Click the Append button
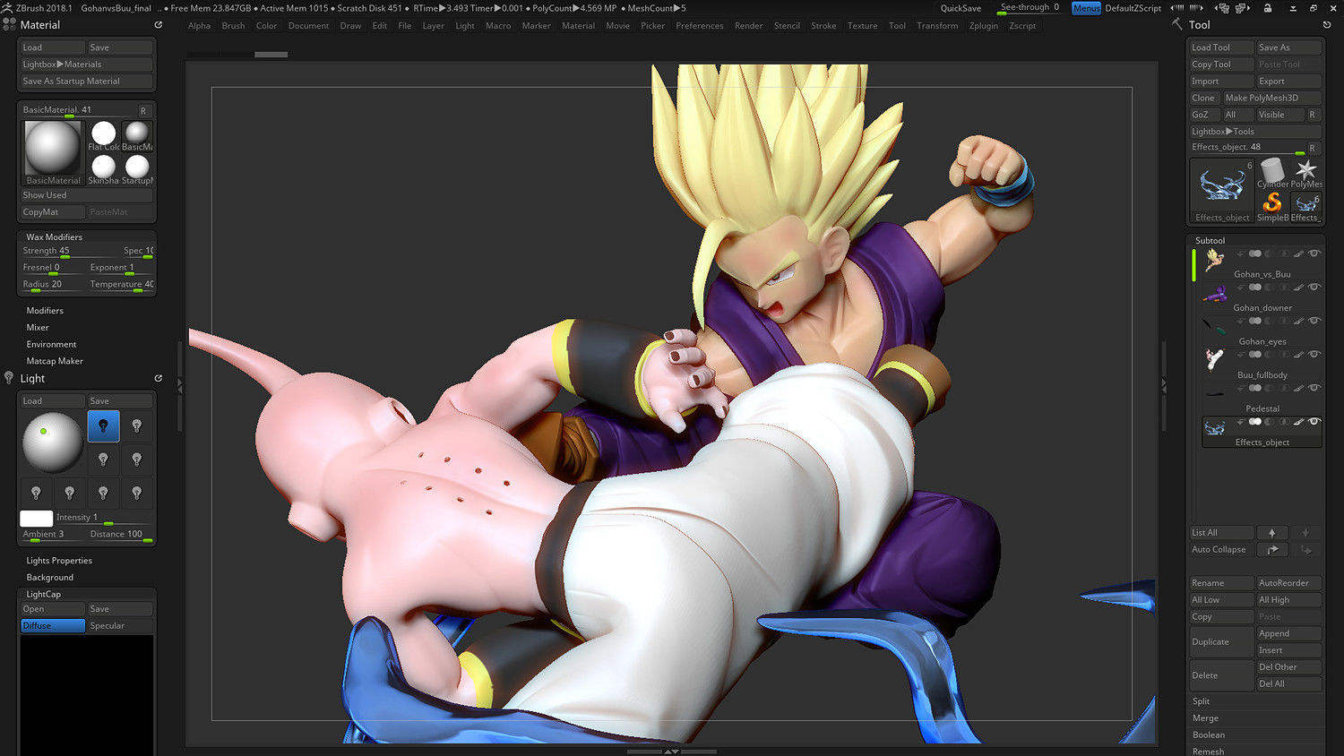1344x756 pixels. 1288,633
